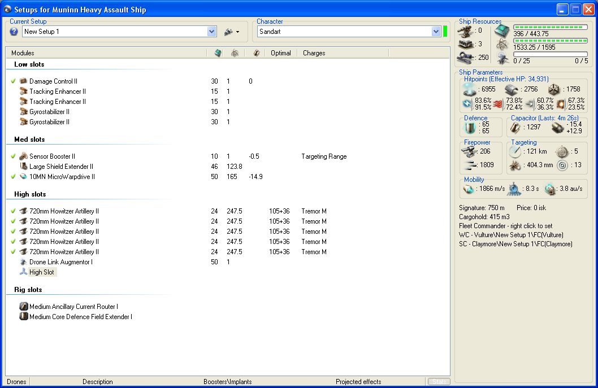The image size is (598, 388).
Task: Click the Large Shield Extender II icon
Action: click(23, 167)
